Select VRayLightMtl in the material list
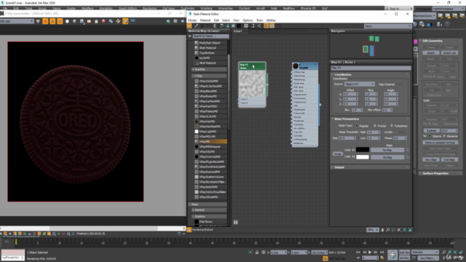Image resolution: width=466 pixels, height=262 pixels. (210, 132)
